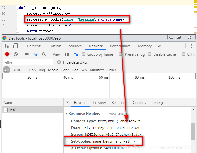Click into the Filter text field
Viewport: 197px width, 153px height.
(28, 62)
